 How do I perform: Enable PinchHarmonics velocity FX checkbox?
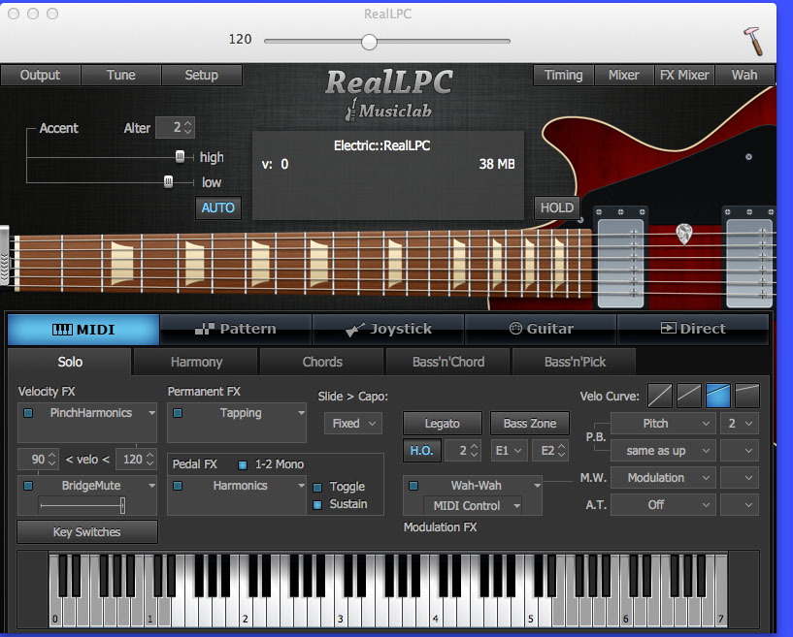[28, 413]
